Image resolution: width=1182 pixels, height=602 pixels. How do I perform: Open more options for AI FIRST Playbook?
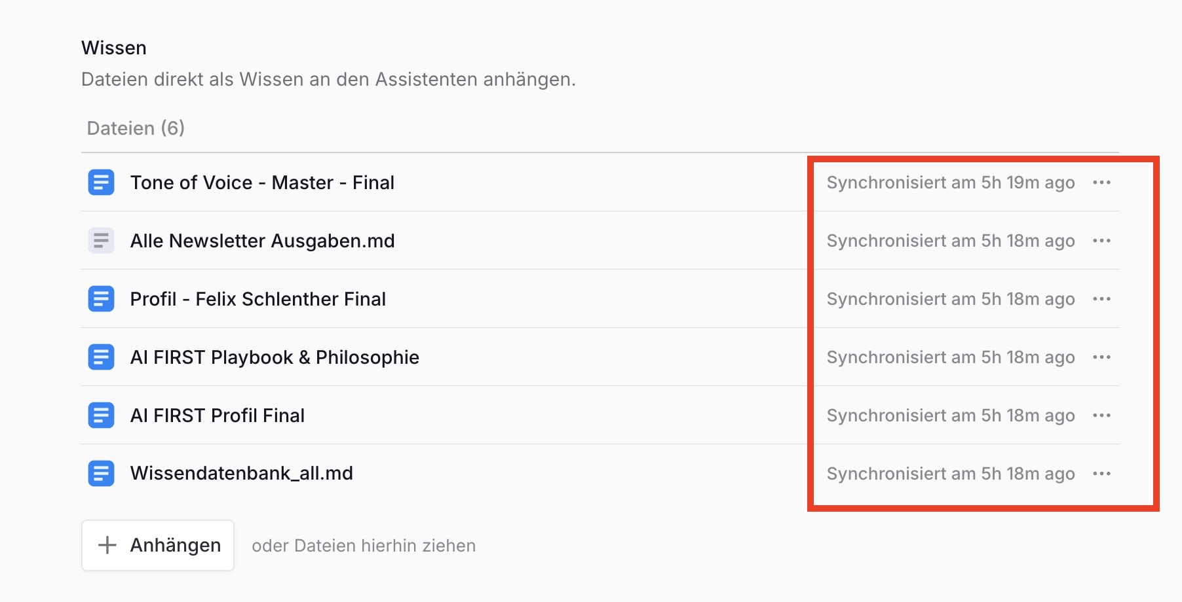click(x=1101, y=357)
